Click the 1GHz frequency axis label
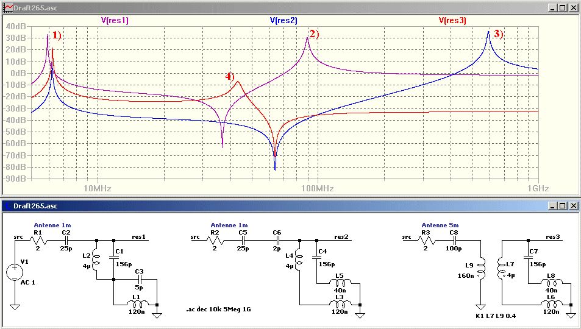 pyautogui.click(x=538, y=188)
